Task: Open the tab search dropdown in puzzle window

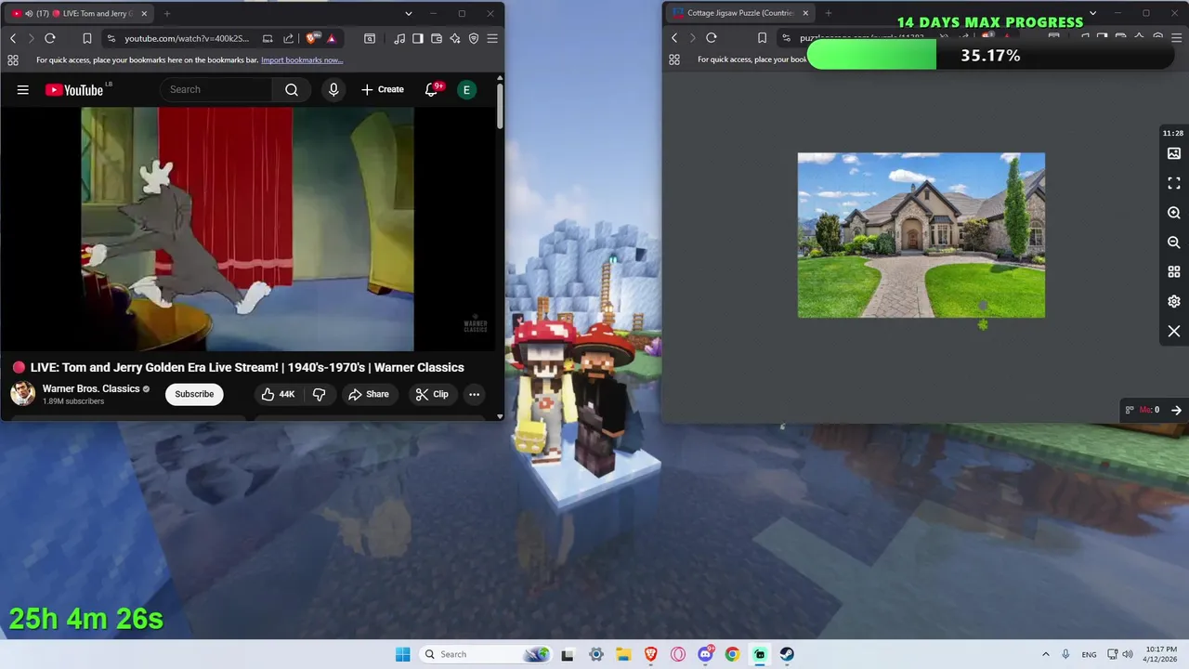Action: [x=1092, y=13]
